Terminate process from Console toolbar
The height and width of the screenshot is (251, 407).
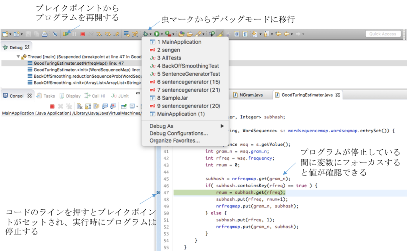click(x=52, y=106)
